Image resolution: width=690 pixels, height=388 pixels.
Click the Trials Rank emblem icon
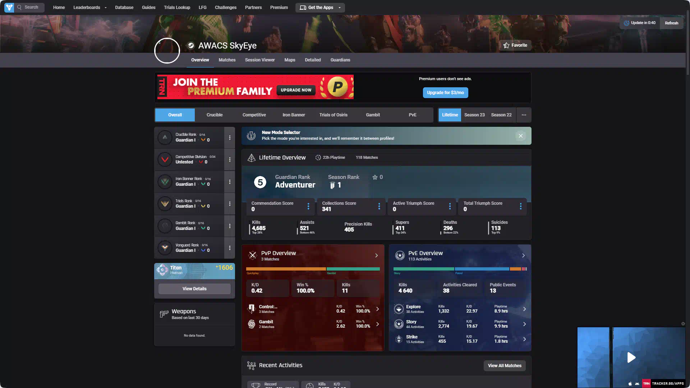[x=165, y=204]
